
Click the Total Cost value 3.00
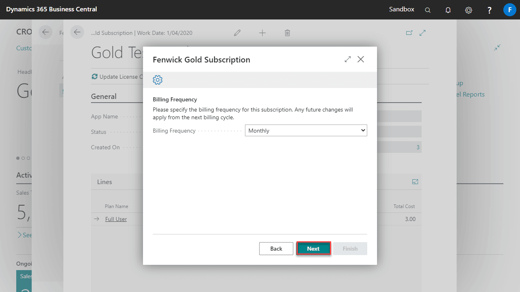(x=410, y=219)
